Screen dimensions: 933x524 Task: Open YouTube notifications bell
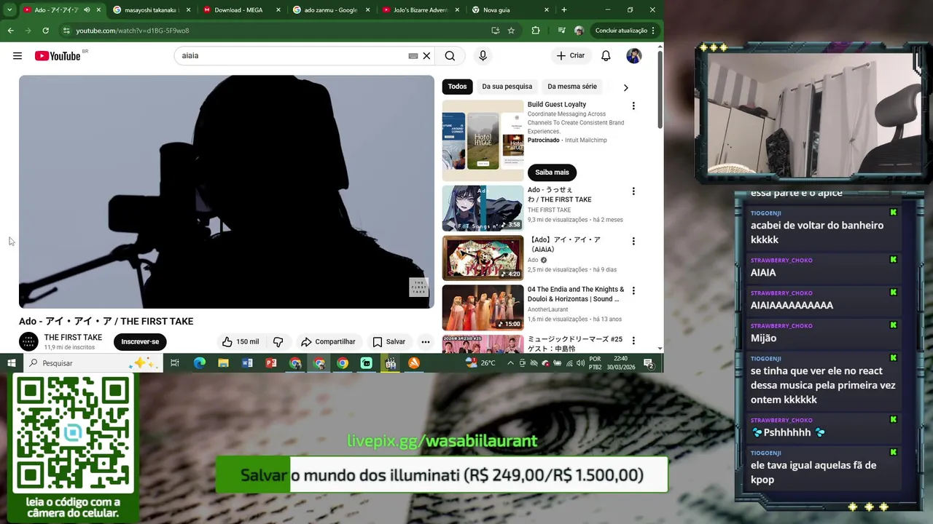point(606,56)
